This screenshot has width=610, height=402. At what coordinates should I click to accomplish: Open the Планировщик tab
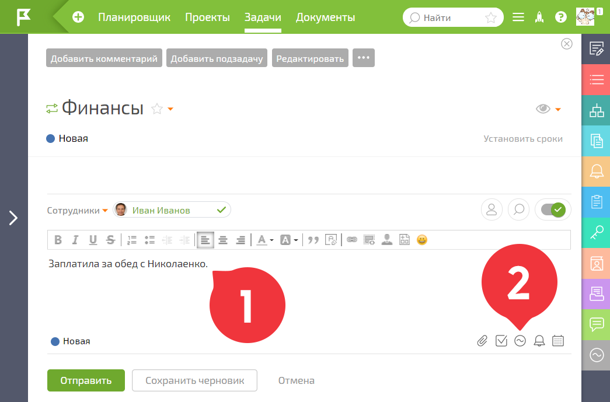pyautogui.click(x=134, y=18)
